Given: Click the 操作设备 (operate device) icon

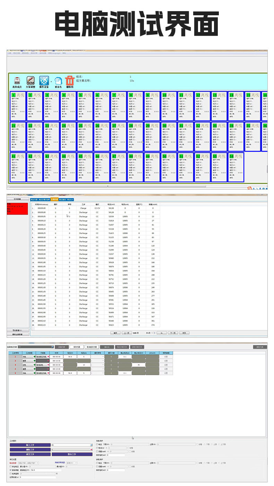Looking at the screenshot, I should click(44, 81).
